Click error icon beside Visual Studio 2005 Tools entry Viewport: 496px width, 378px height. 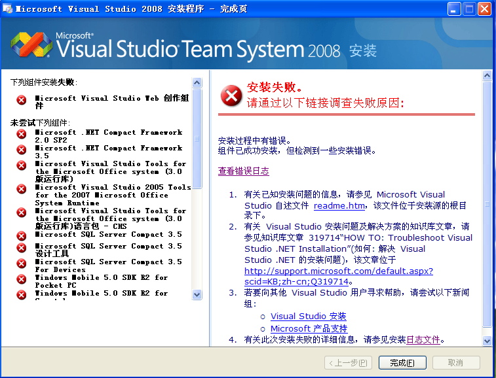[22, 189]
